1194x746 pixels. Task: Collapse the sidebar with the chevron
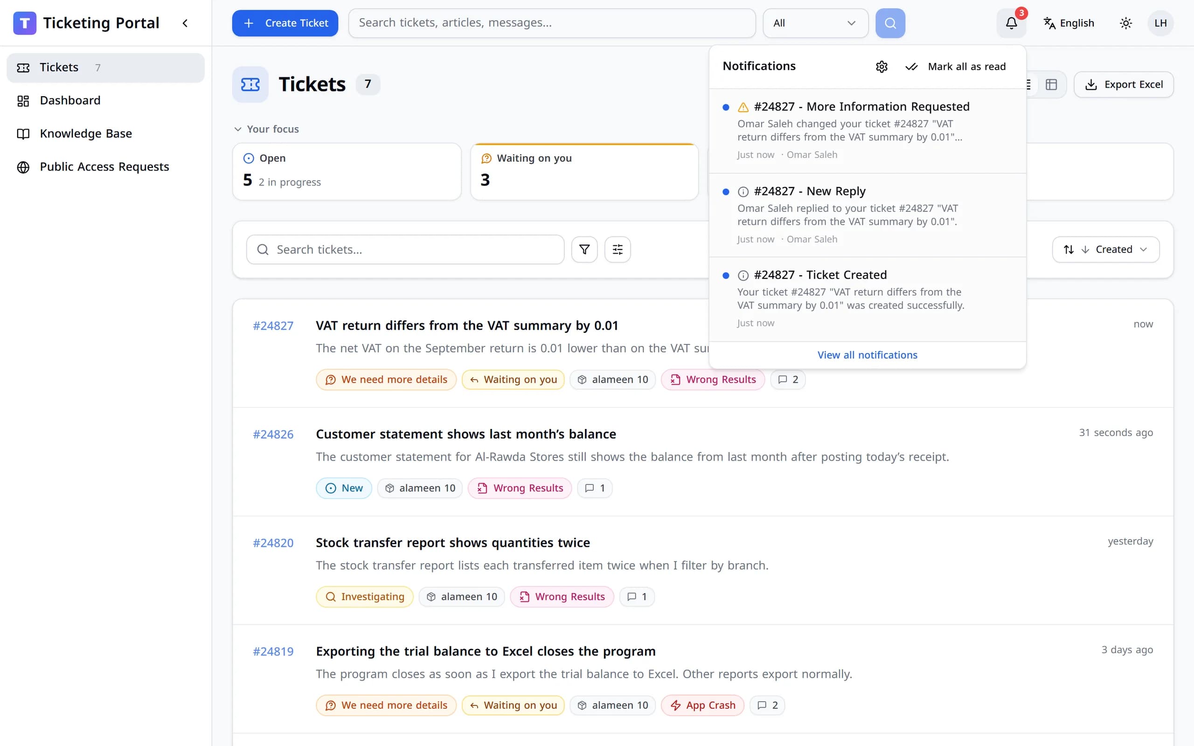click(185, 23)
